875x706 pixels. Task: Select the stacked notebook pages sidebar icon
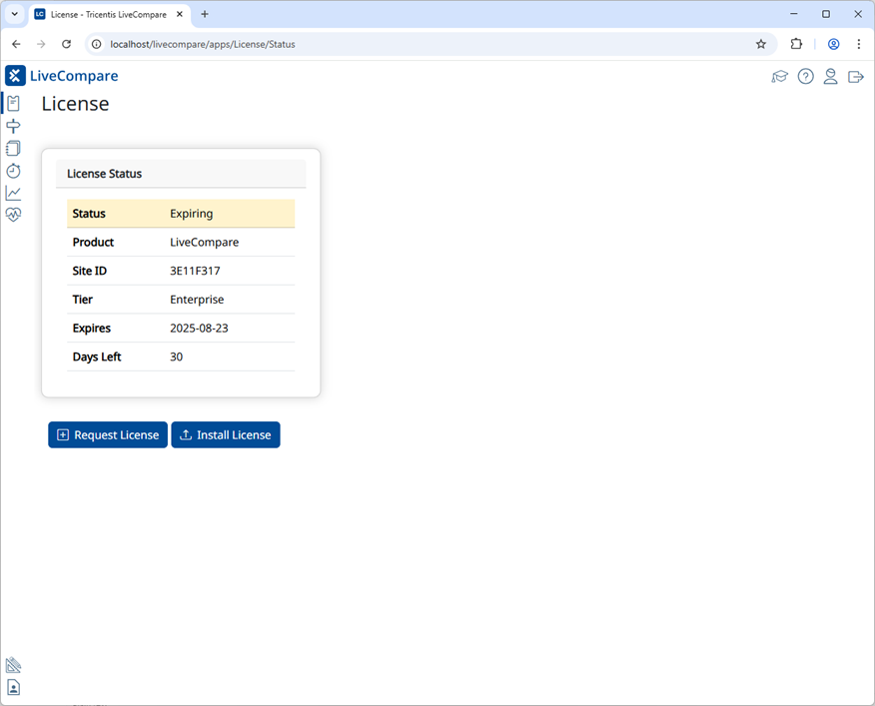tap(13, 148)
